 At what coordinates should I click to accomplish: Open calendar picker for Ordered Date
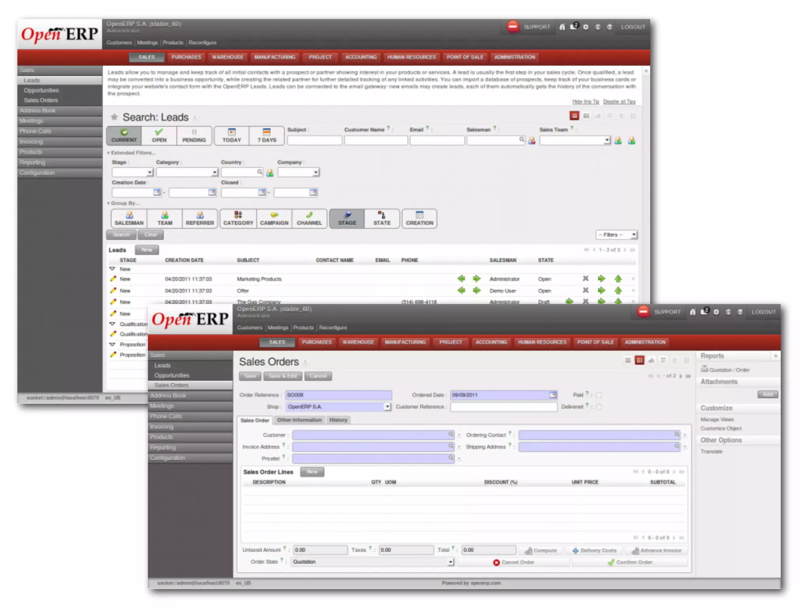point(553,395)
